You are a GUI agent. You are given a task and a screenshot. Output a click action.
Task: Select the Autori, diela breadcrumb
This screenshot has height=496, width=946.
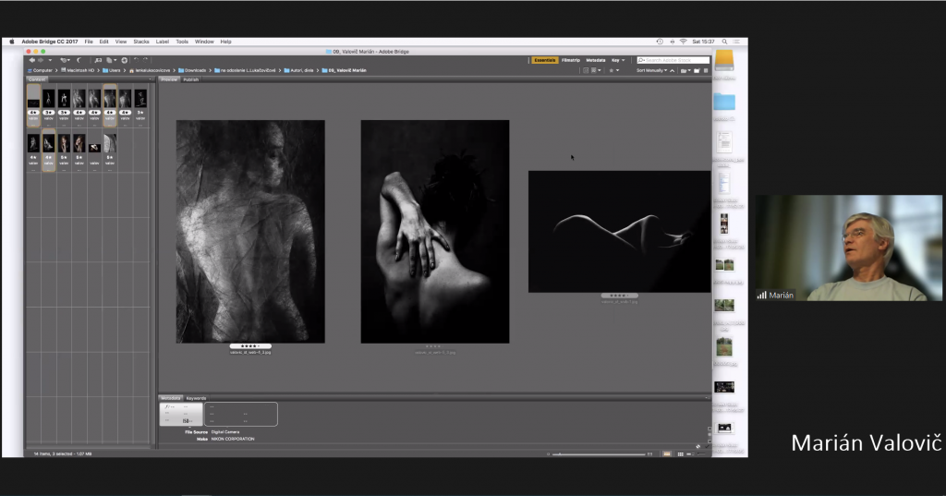(x=298, y=70)
